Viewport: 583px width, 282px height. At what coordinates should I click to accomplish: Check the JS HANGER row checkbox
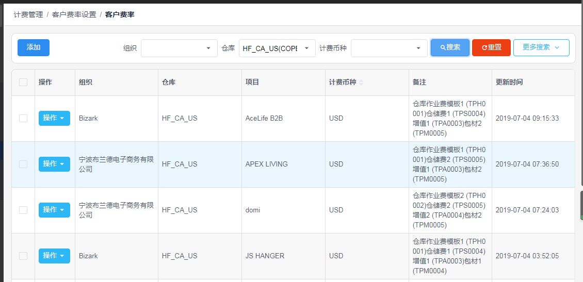pos(23,256)
